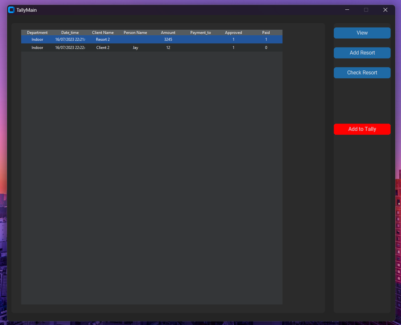Minimize the TallyMain window
The width and height of the screenshot is (401, 325).
[347, 10]
